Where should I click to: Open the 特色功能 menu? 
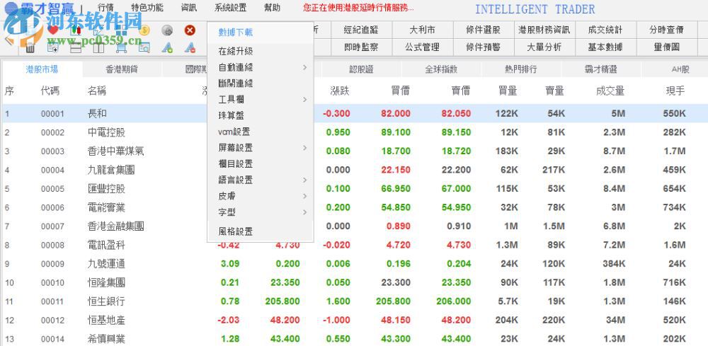(147, 8)
